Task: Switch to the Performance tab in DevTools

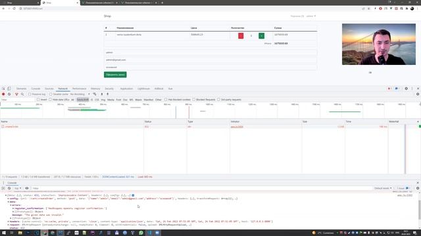Action: [79, 88]
